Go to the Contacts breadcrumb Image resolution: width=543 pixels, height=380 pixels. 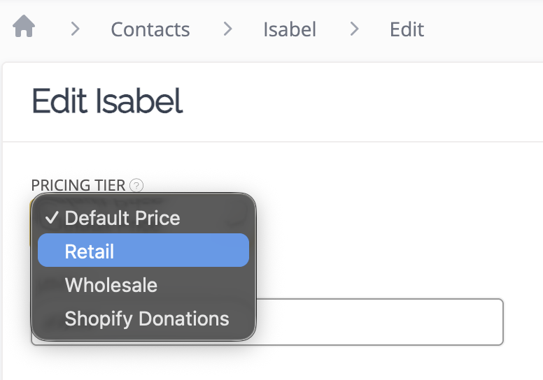[x=150, y=29]
